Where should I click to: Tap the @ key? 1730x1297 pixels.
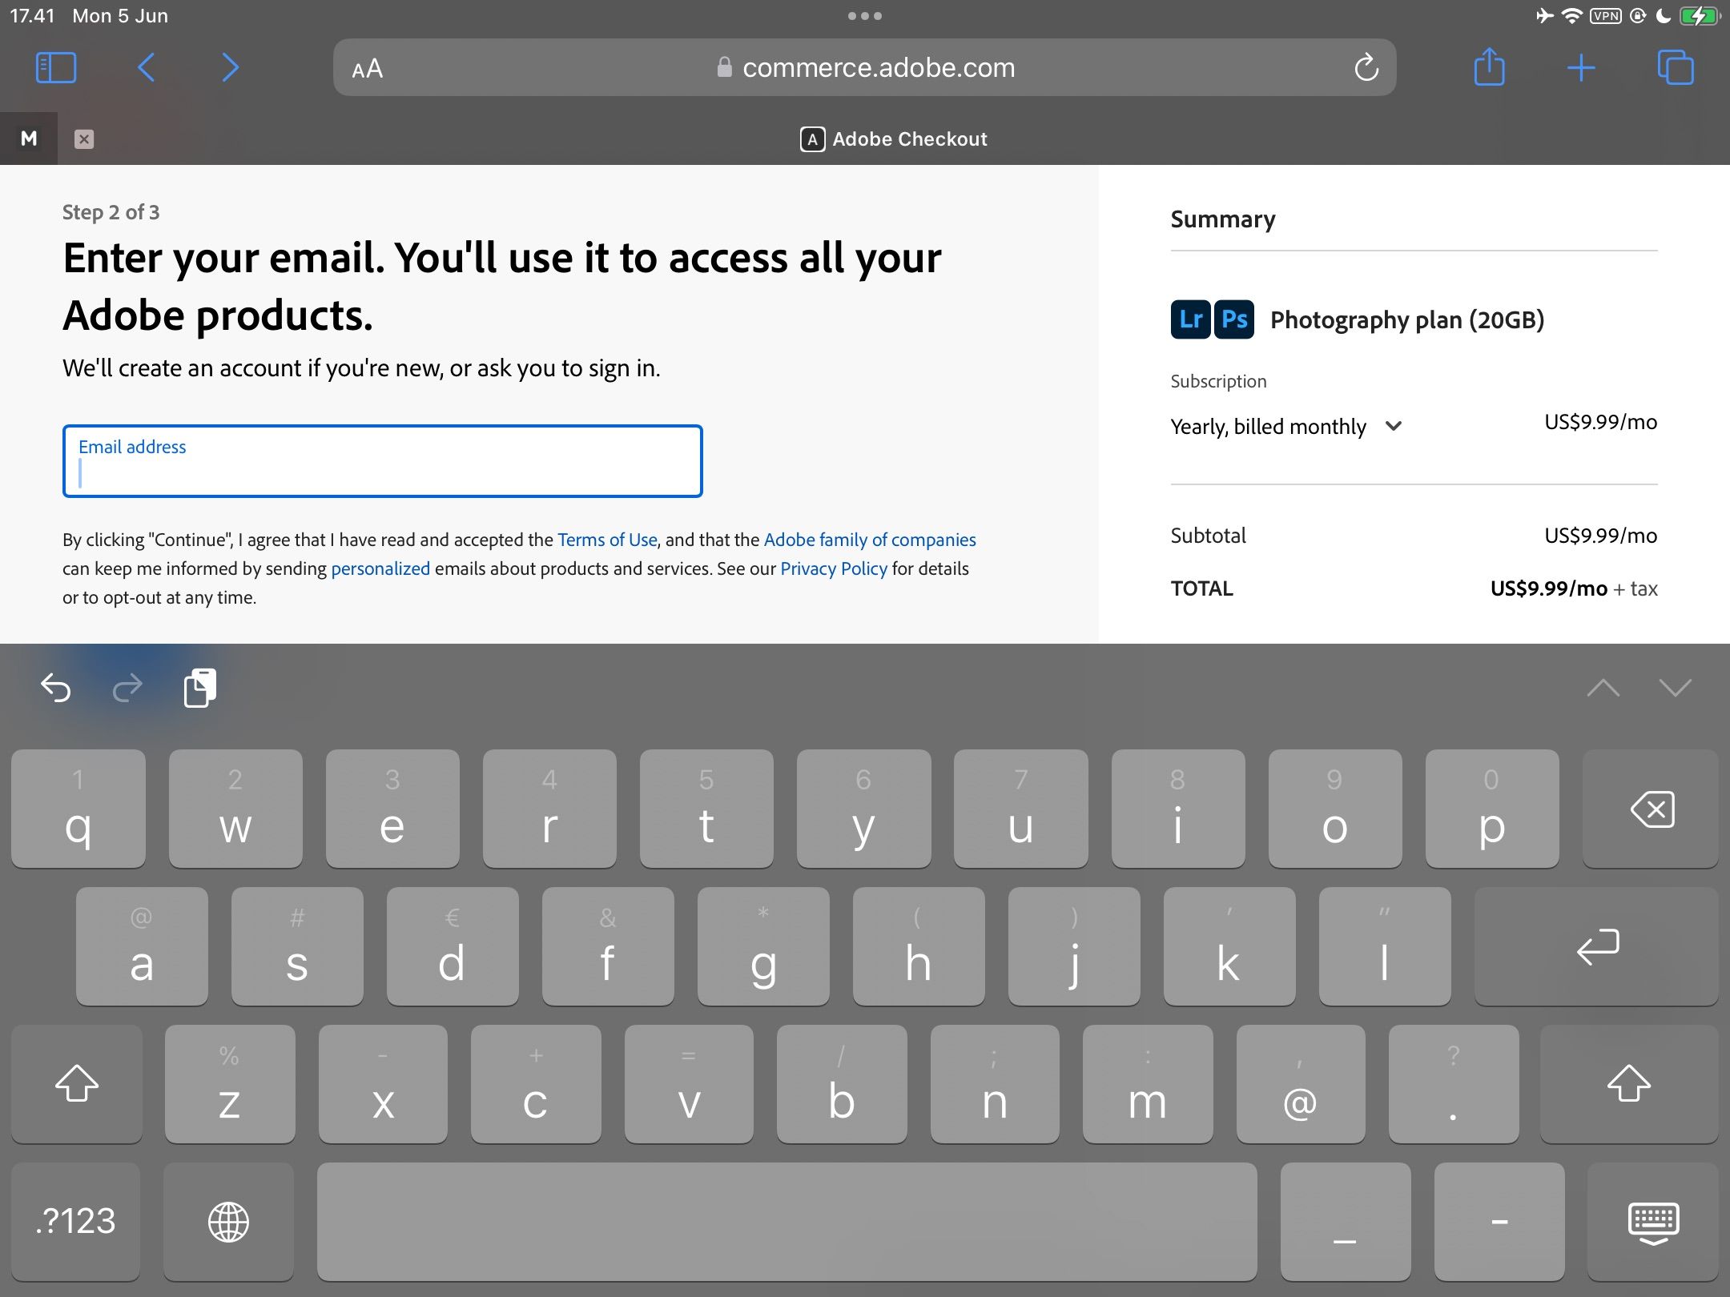(x=1300, y=1085)
